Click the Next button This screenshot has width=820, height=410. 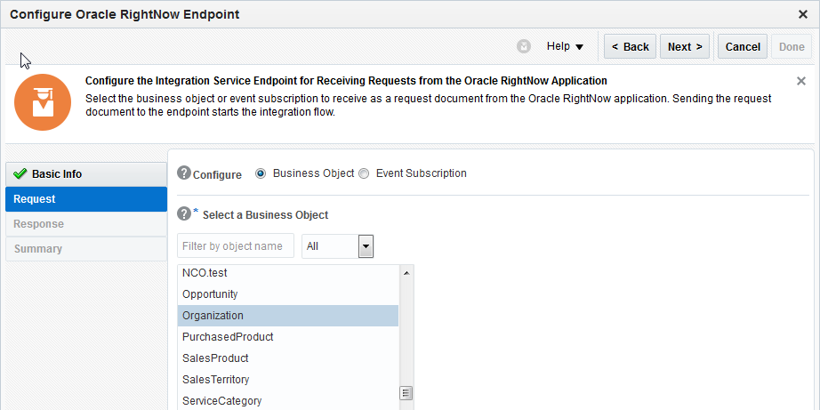click(x=685, y=46)
